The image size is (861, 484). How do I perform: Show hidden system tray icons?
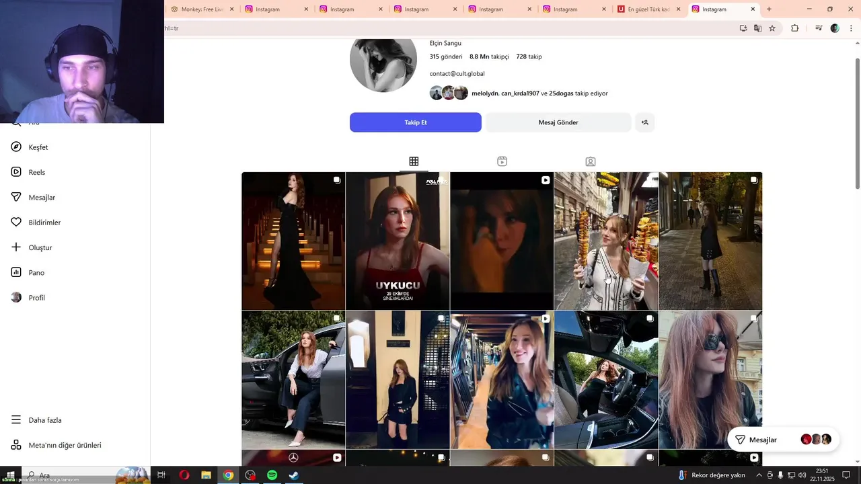coord(759,475)
